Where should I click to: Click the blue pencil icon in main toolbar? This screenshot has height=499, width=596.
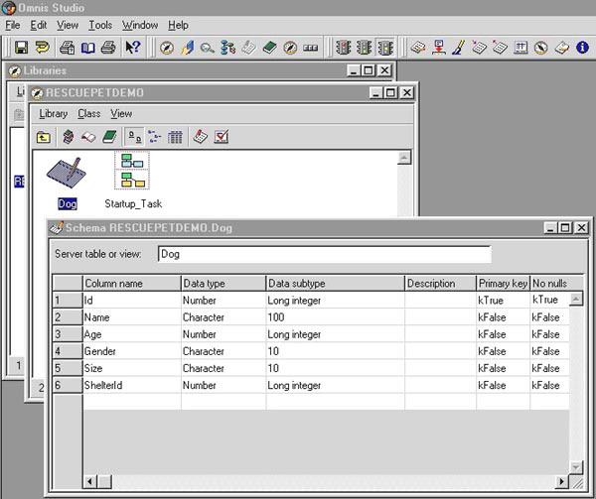coord(188,48)
